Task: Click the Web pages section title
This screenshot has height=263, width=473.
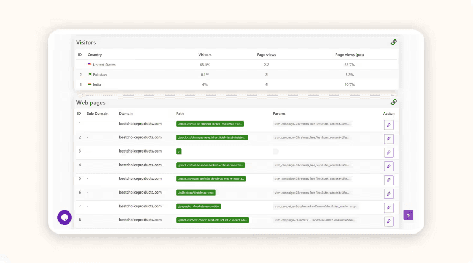Action: tap(90, 103)
